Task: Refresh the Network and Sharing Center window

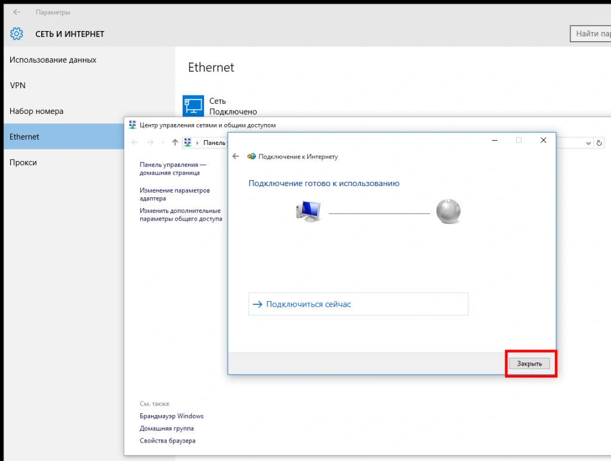Action: pos(600,143)
